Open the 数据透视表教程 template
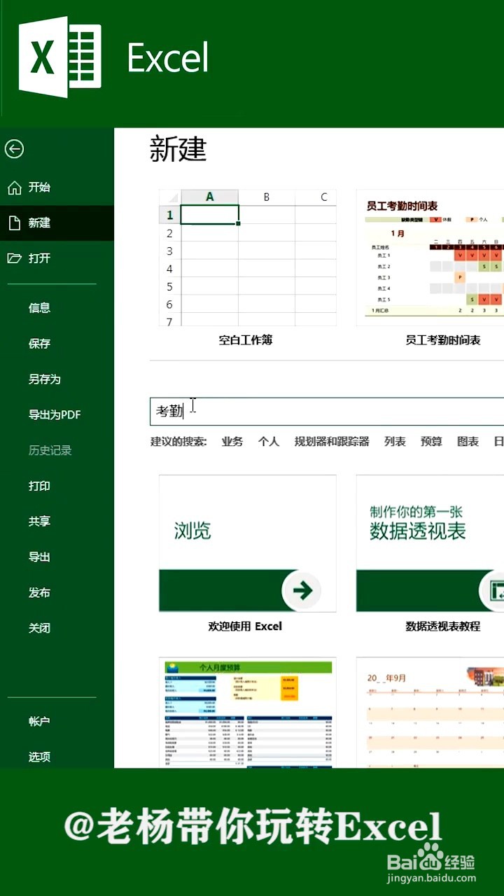The height and width of the screenshot is (896, 504). 430,544
